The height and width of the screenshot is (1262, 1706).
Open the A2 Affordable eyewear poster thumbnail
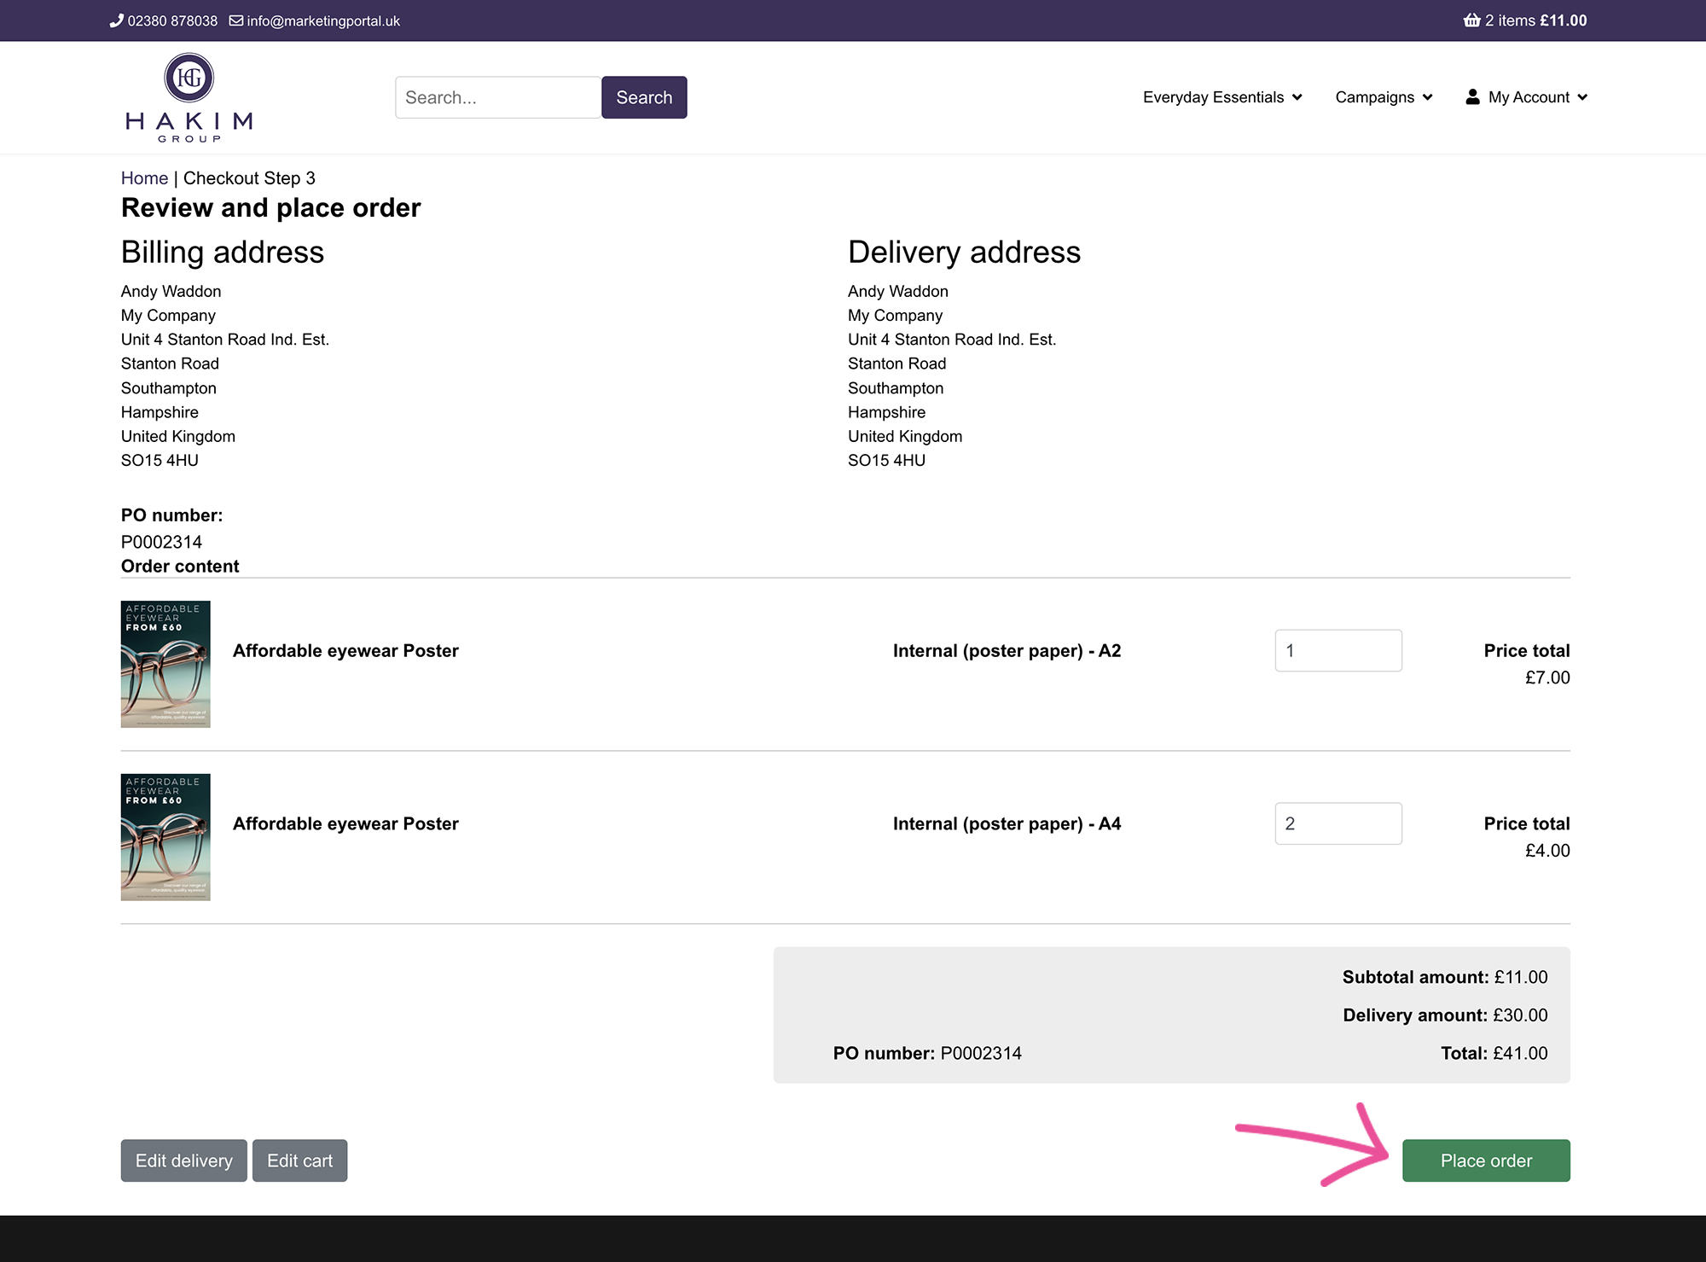pyautogui.click(x=165, y=664)
